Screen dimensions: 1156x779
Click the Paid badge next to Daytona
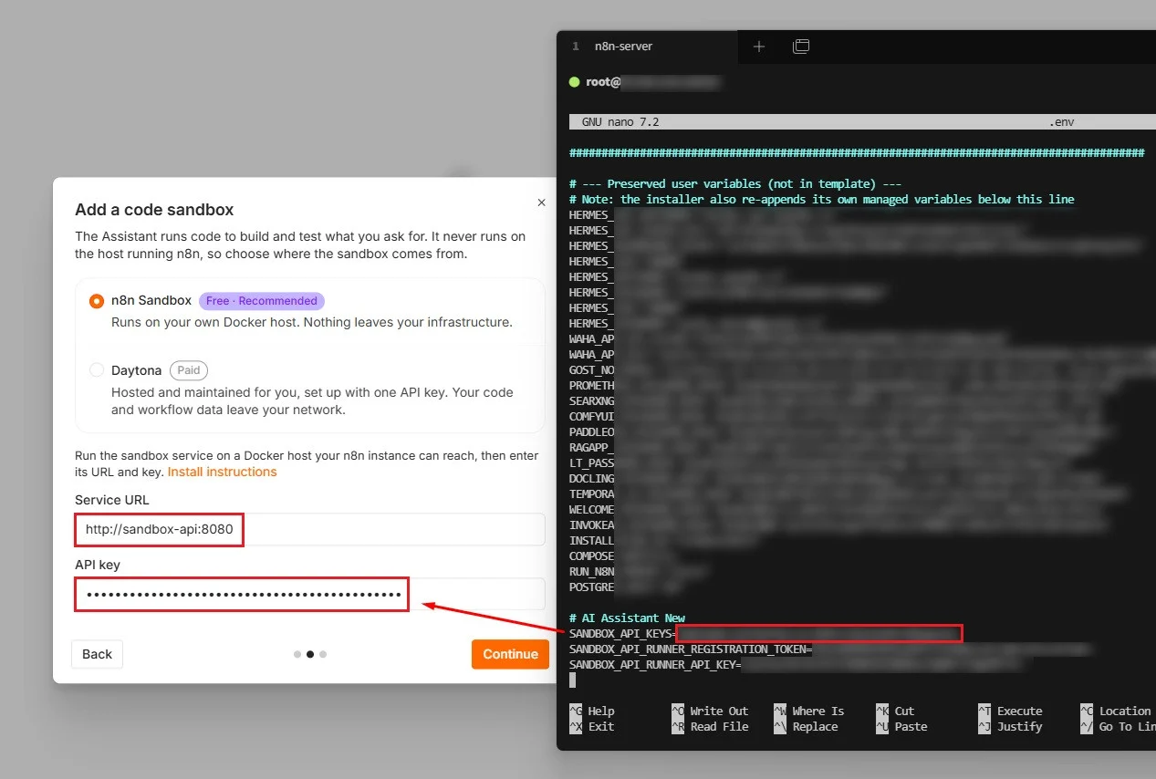pos(189,370)
